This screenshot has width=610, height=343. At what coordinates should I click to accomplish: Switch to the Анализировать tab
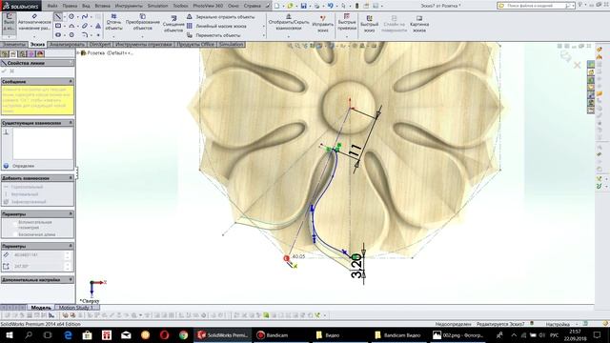click(x=68, y=45)
